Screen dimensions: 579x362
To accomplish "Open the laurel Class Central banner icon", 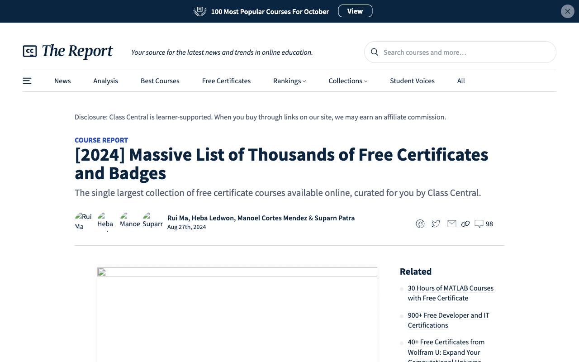I will 200,11.
